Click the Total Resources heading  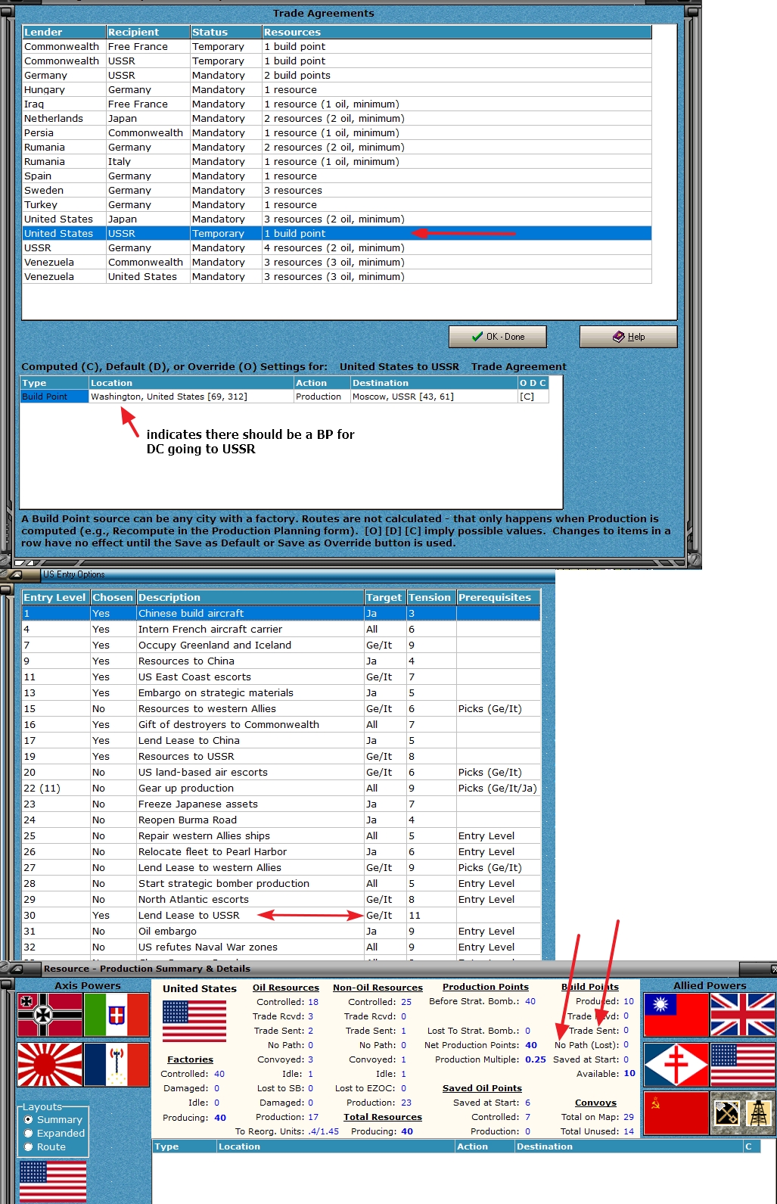coord(383,1117)
